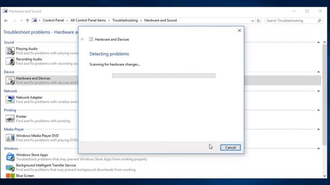Click the back arrow in troubleshooter dialog
330x185 pixels.
click(82, 39)
